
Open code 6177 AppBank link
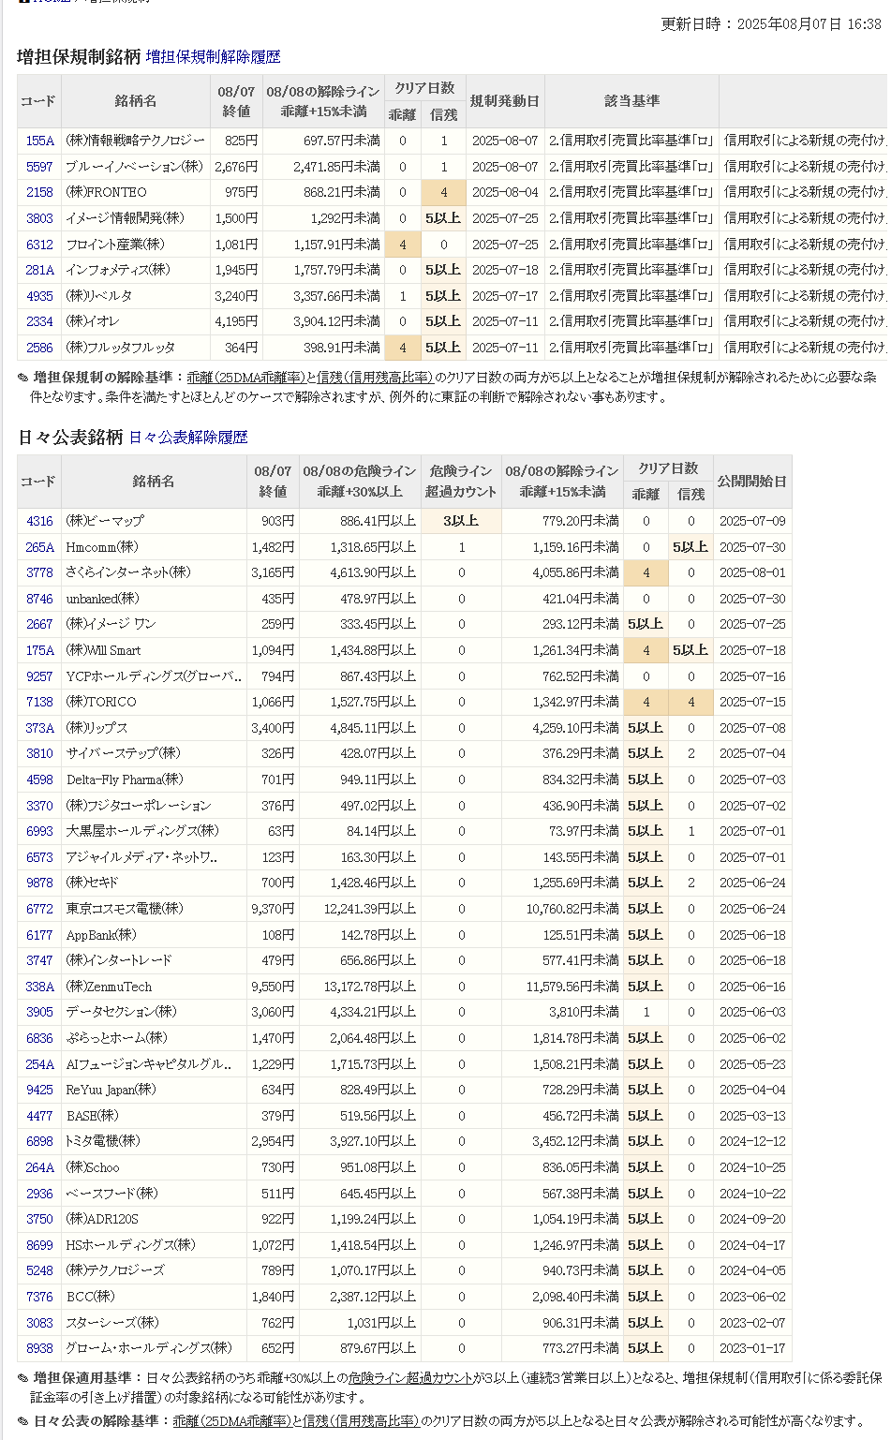[x=39, y=935]
